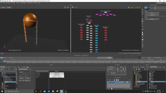Click the Snap button in constraint settings
The width and height of the screenshot is (166, 93).
21,78
